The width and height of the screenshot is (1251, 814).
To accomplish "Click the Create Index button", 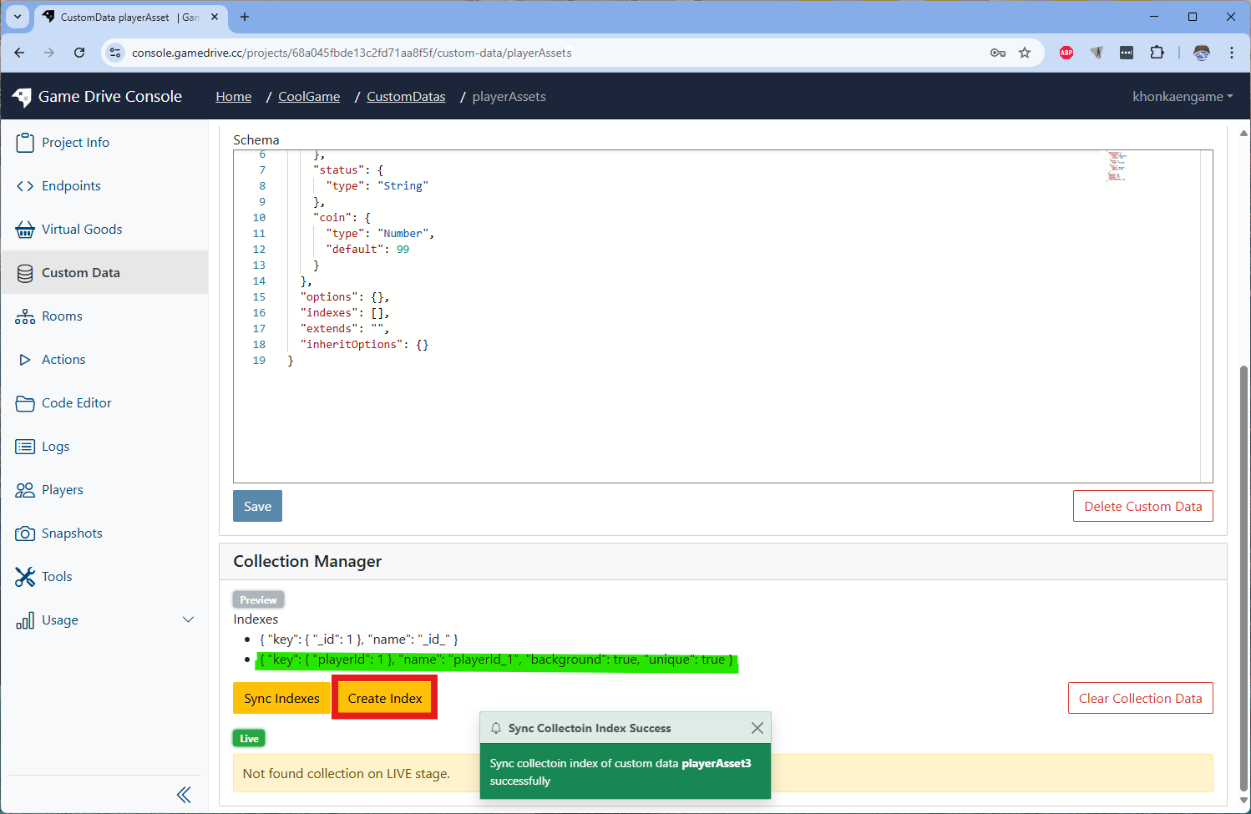I will coord(384,698).
